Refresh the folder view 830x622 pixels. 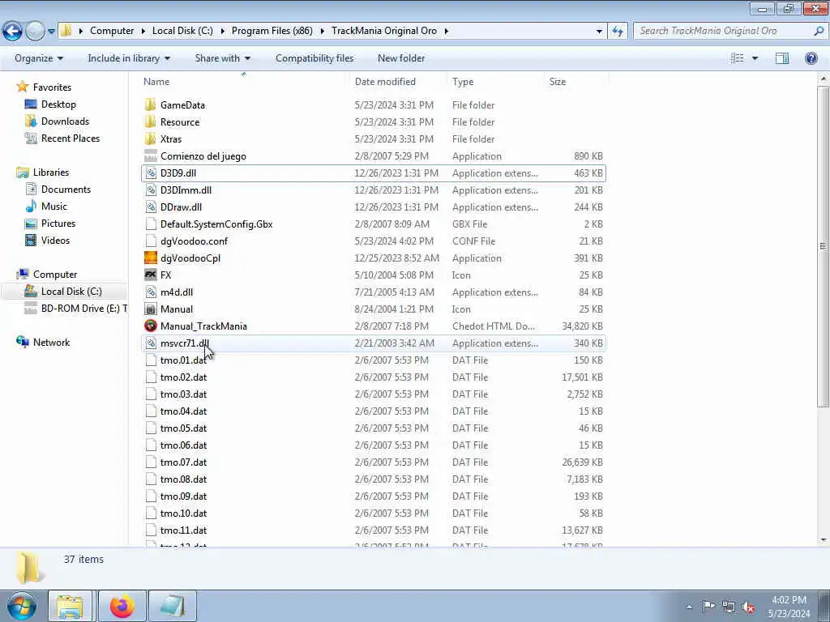click(x=618, y=31)
